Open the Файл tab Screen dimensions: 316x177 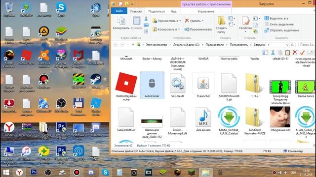point(119,11)
